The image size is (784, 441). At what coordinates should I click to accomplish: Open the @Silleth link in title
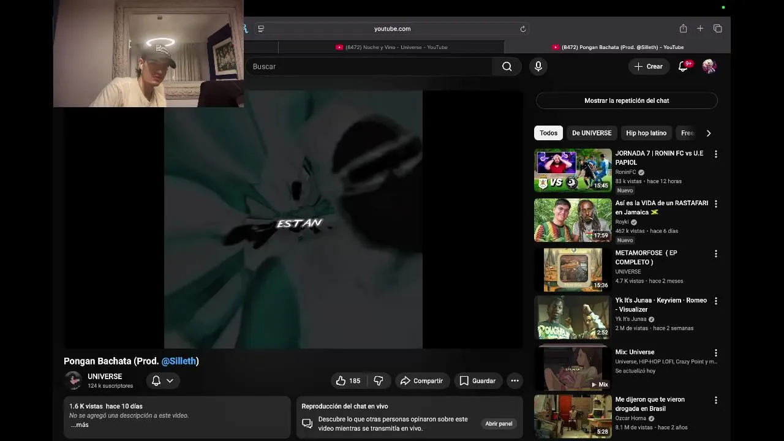click(x=179, y=361)
